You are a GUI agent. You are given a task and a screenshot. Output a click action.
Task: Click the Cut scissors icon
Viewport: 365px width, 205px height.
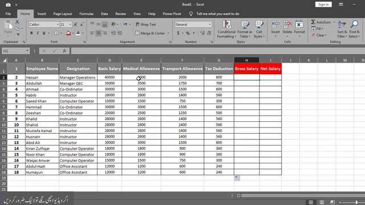17,22
